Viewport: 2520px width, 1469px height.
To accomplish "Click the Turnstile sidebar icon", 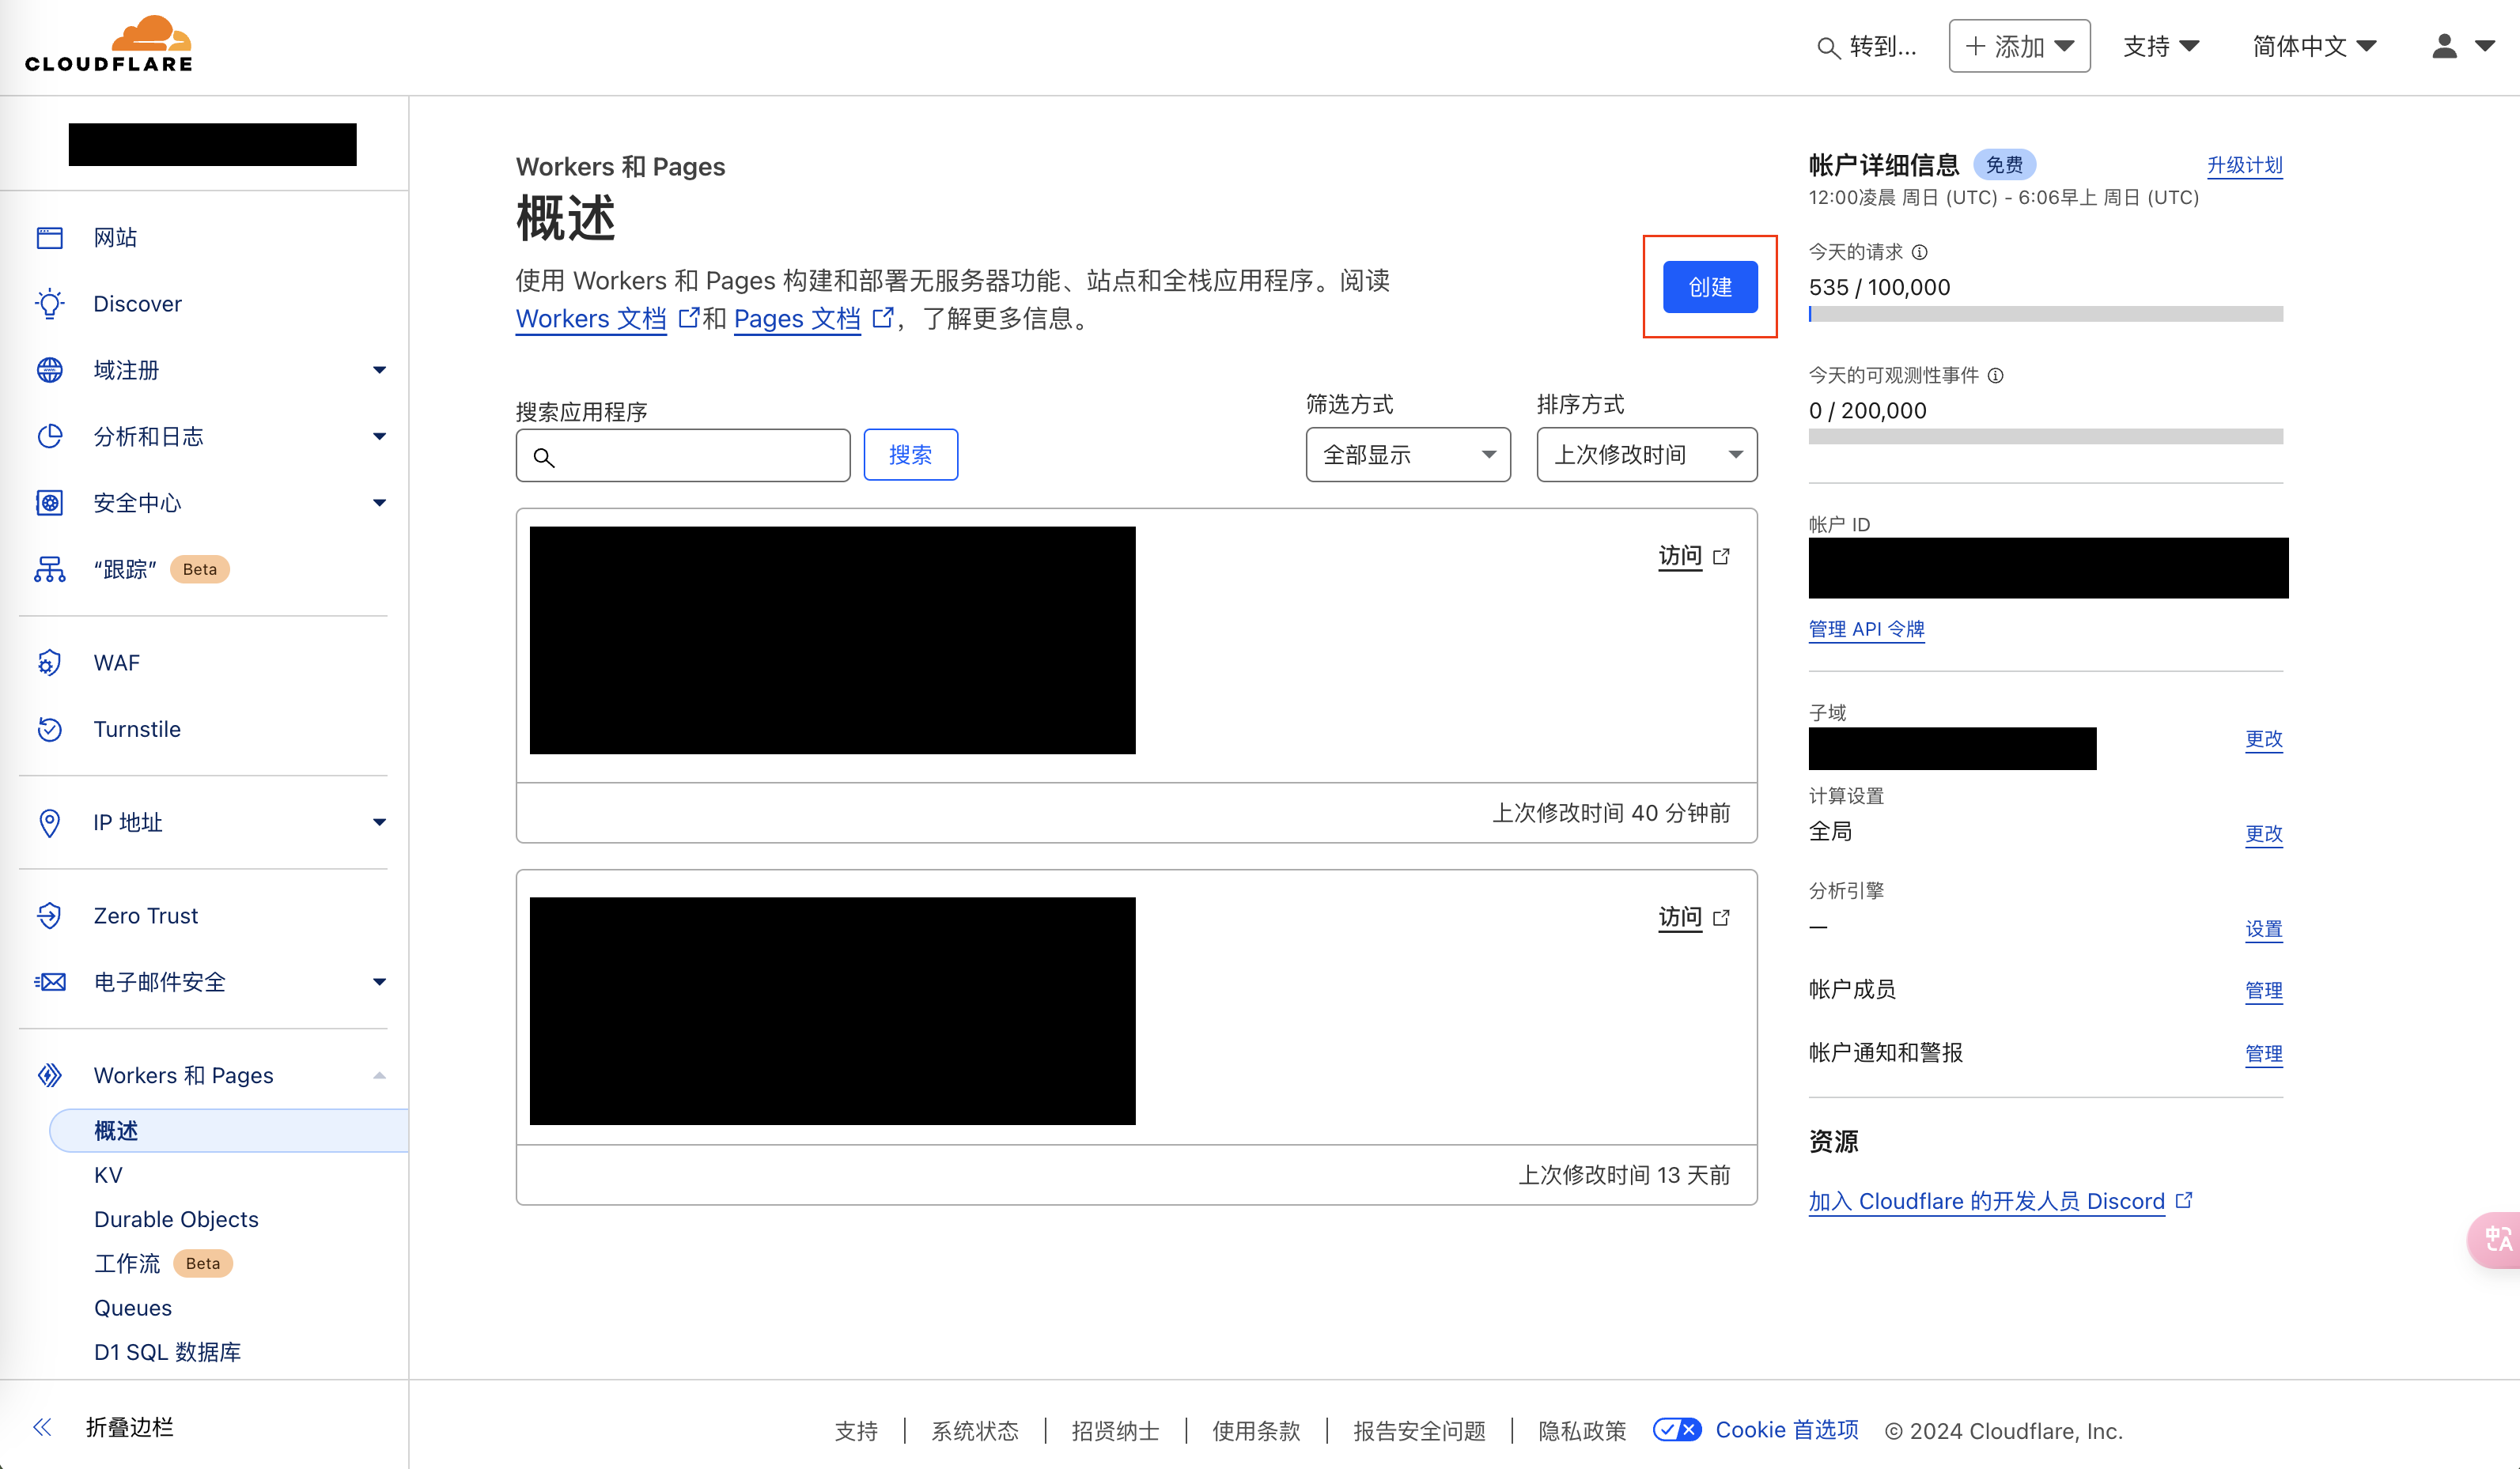I will (x=49, y=730).
